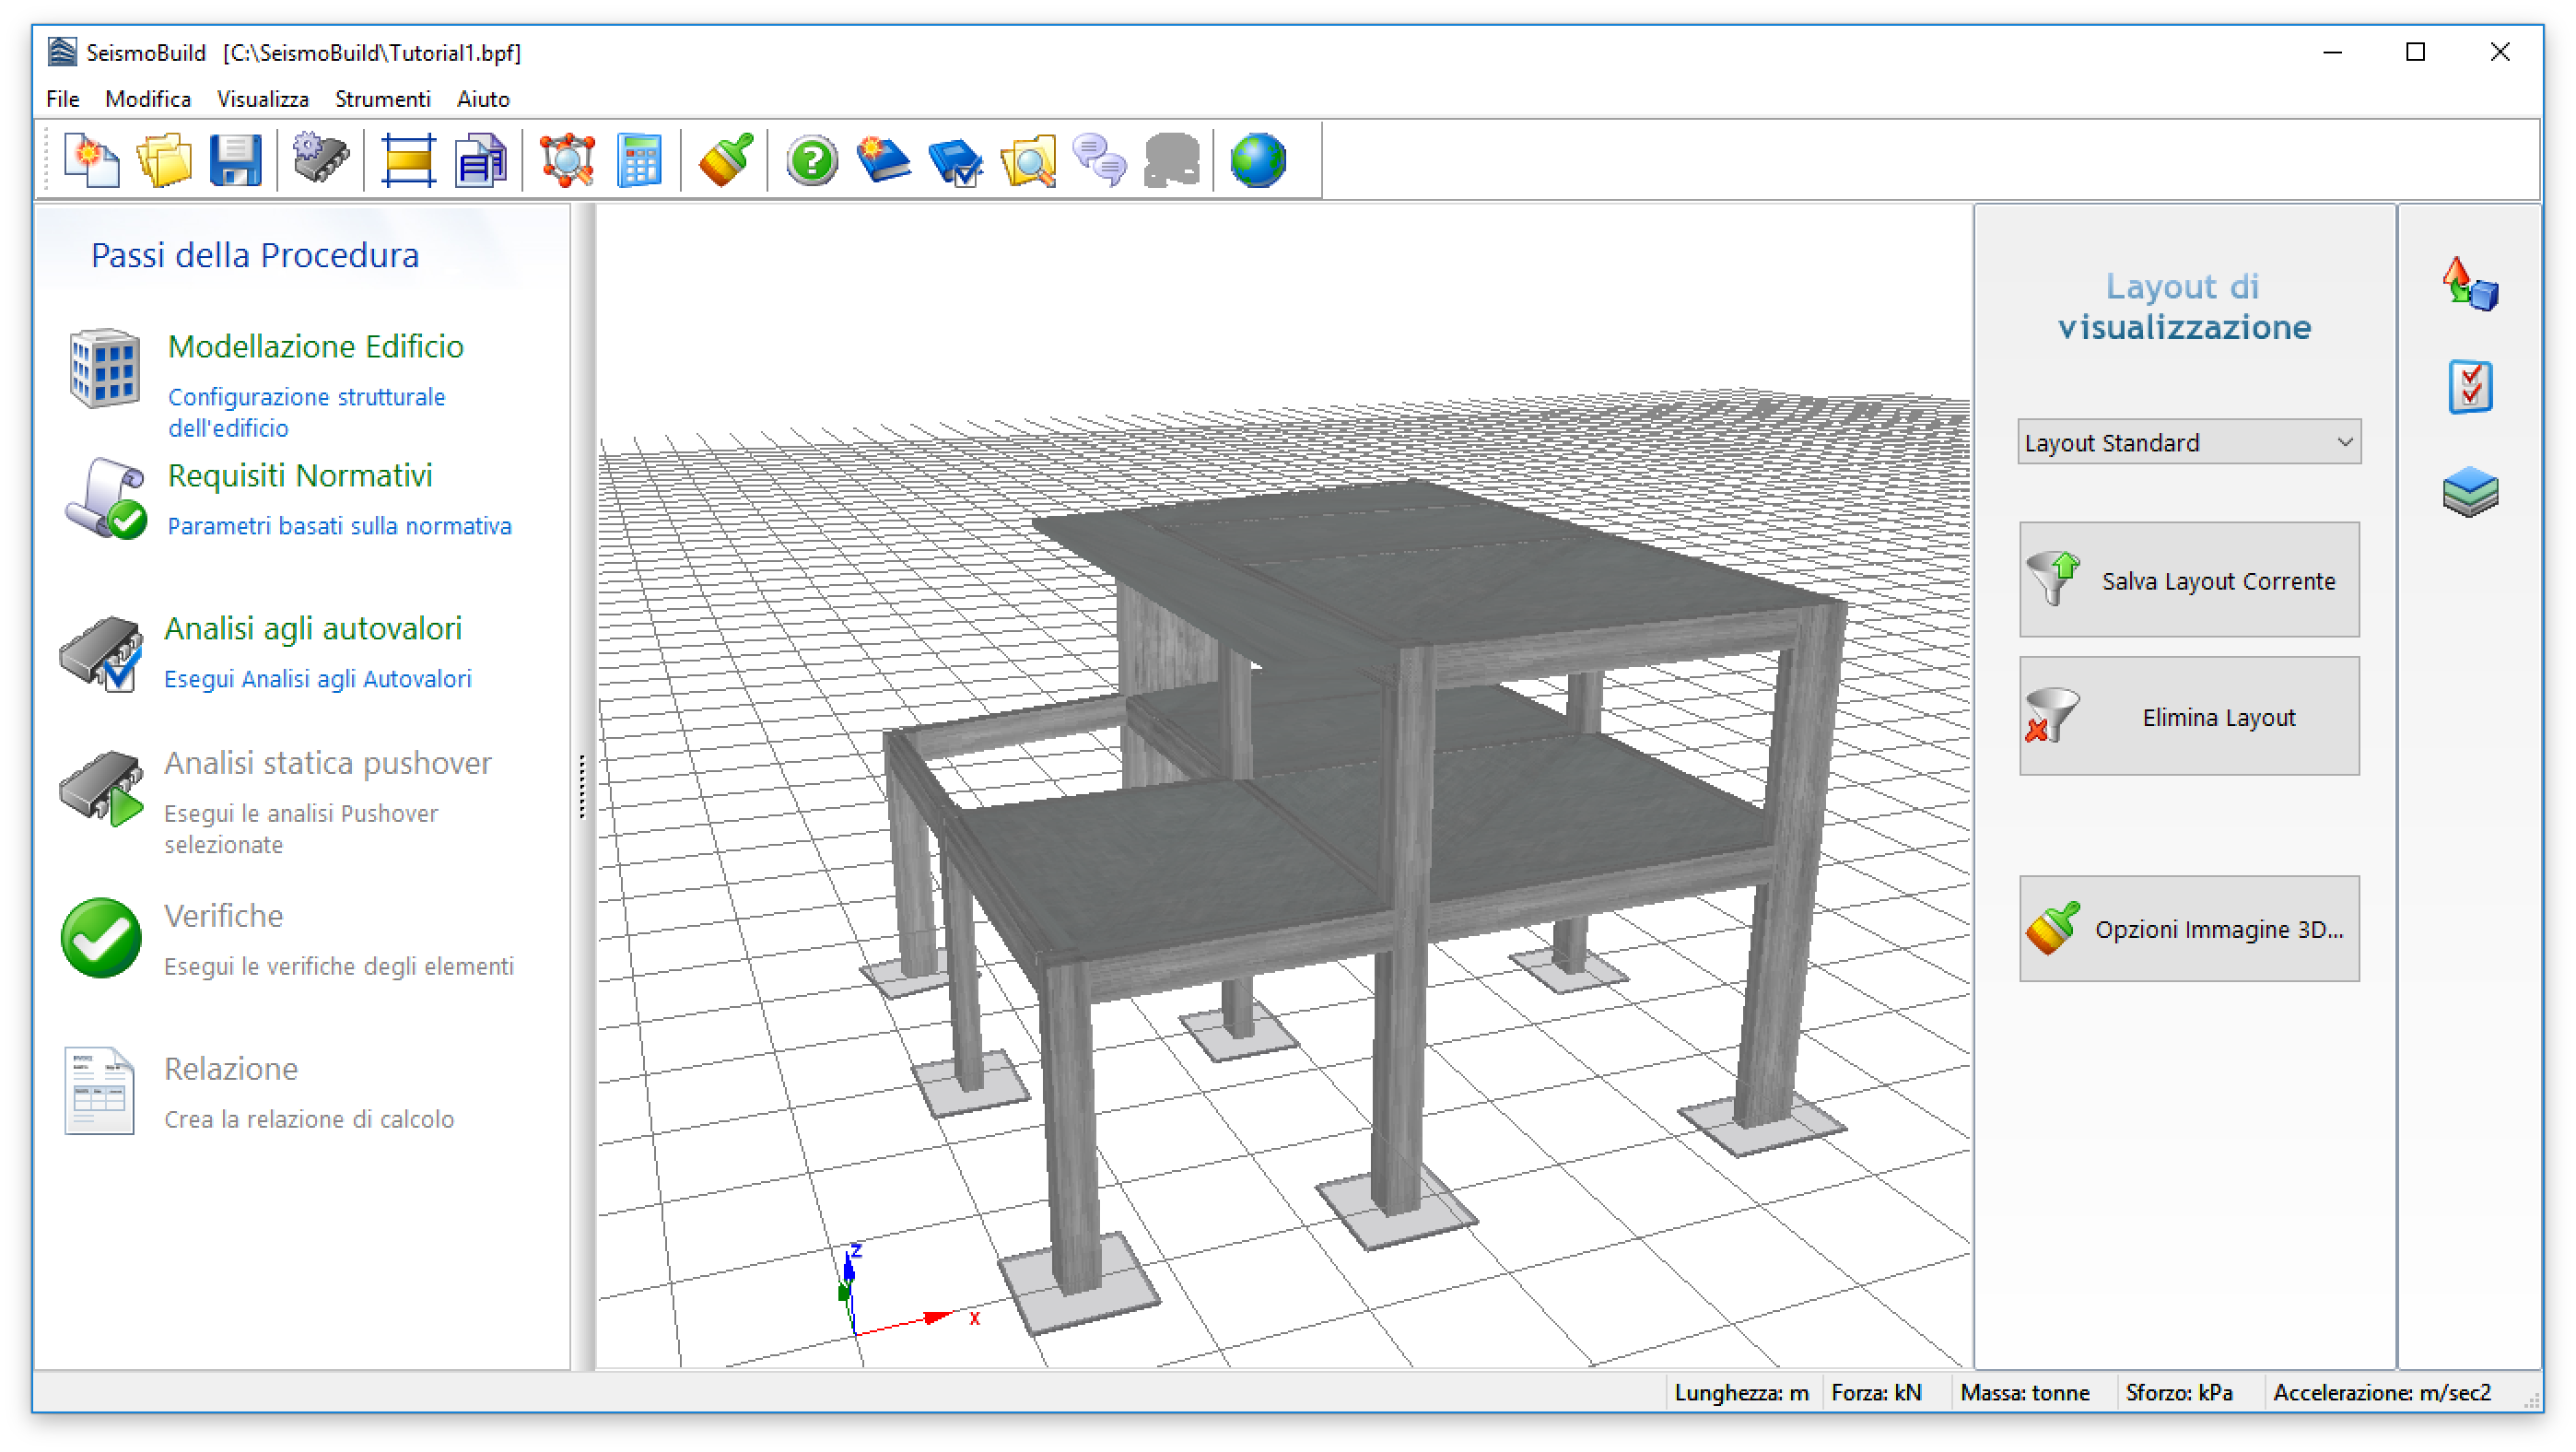
Task: Open the calculator icon in toolbar
Action: point(639,160)
